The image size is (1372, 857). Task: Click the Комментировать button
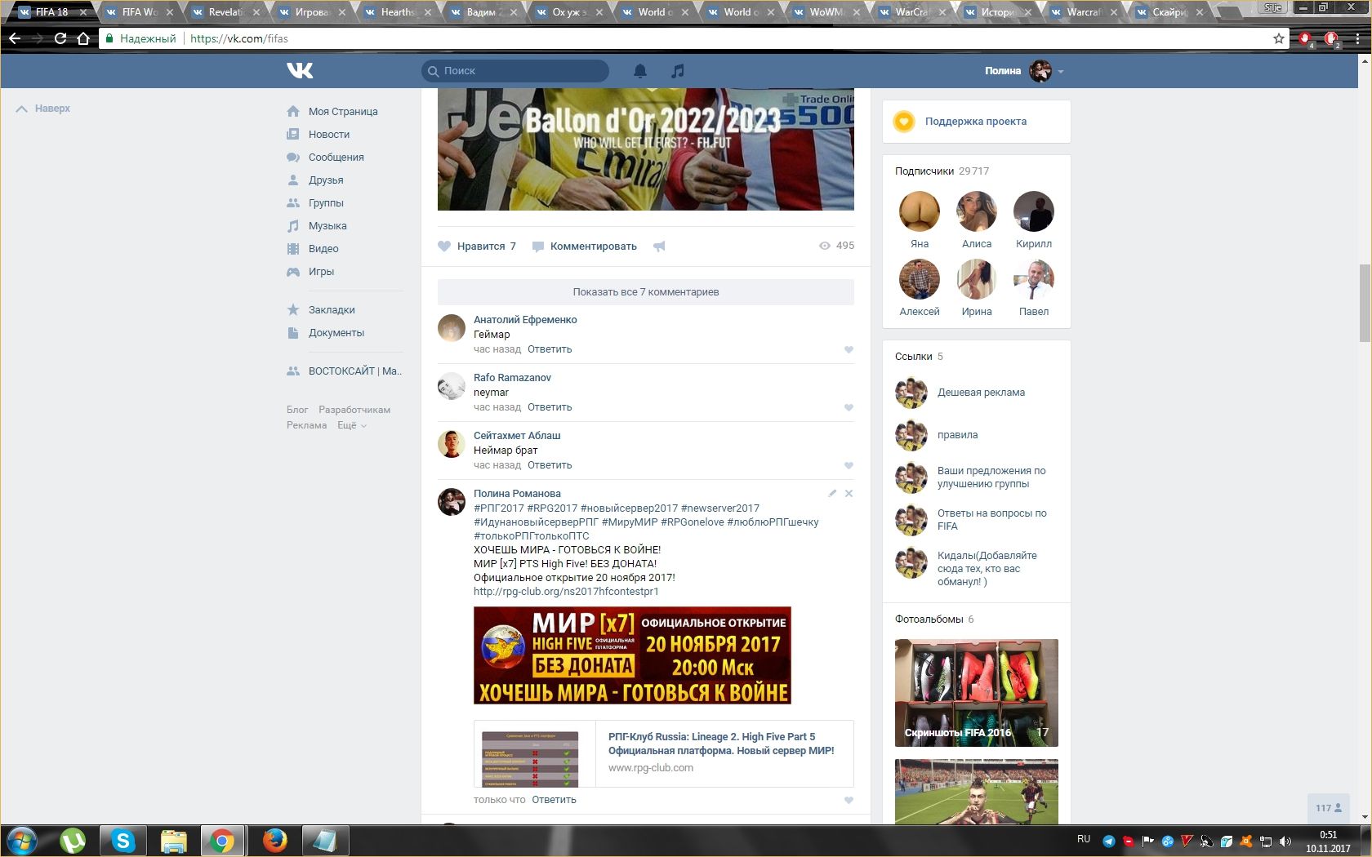tap(585, 246)
